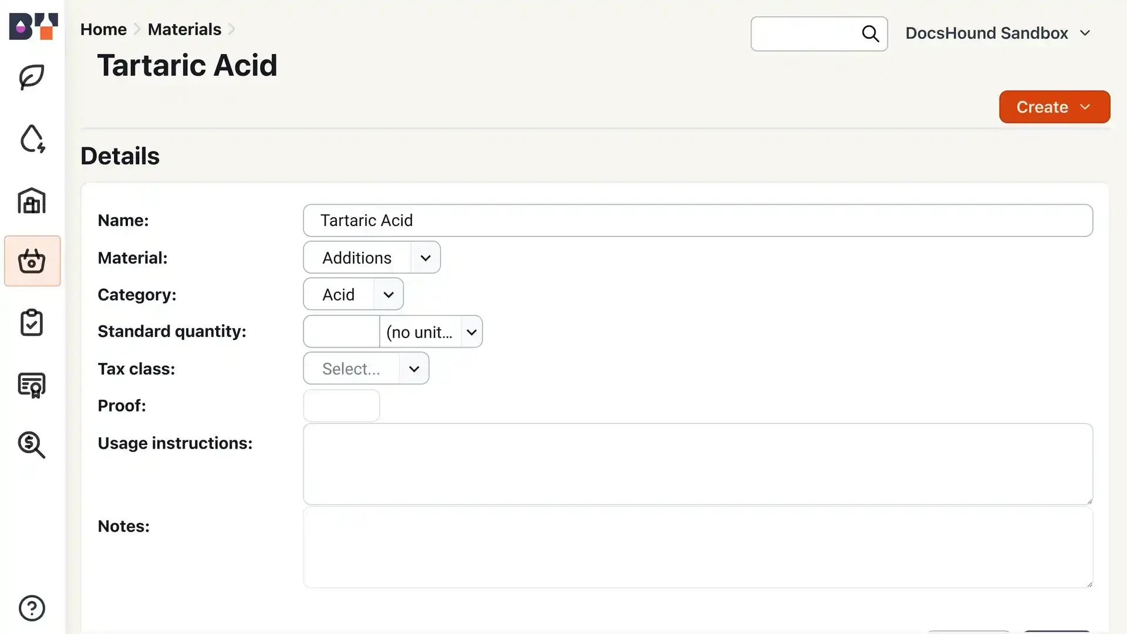The width and height of the screenshot is (1127, 634).
Task: Select the shopping basket icon
Action: (32, 261)
